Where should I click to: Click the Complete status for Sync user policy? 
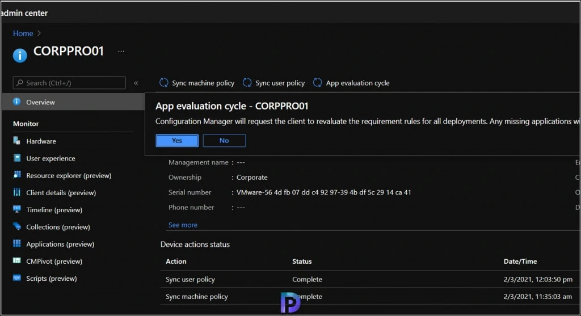click(307, 279)
